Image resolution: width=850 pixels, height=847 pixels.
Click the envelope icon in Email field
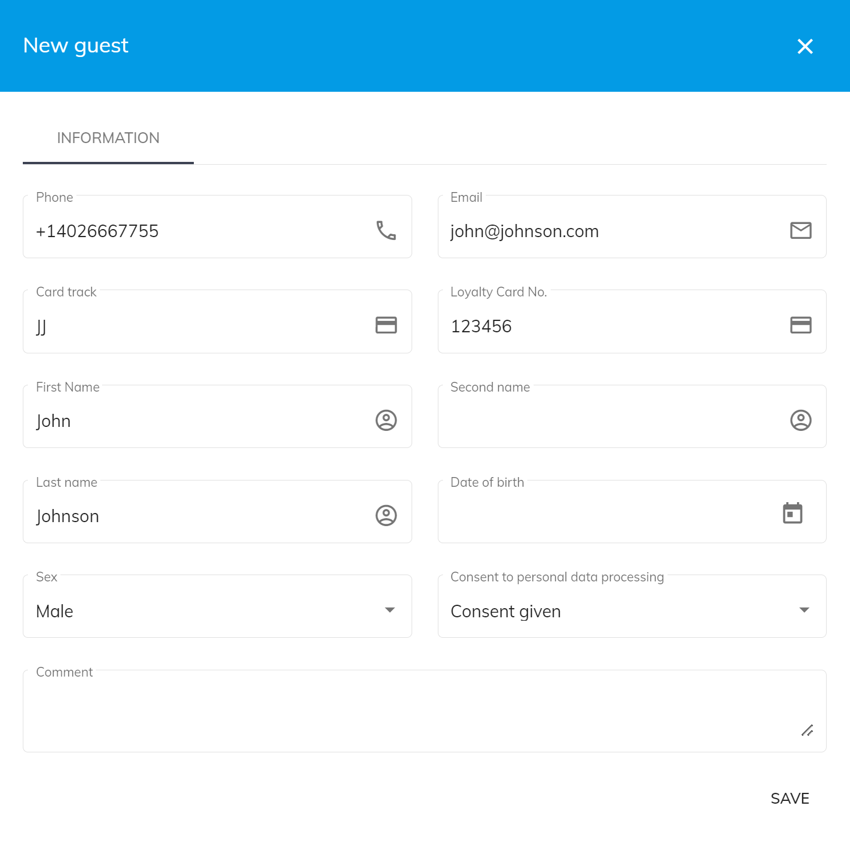tap(800, 230)
